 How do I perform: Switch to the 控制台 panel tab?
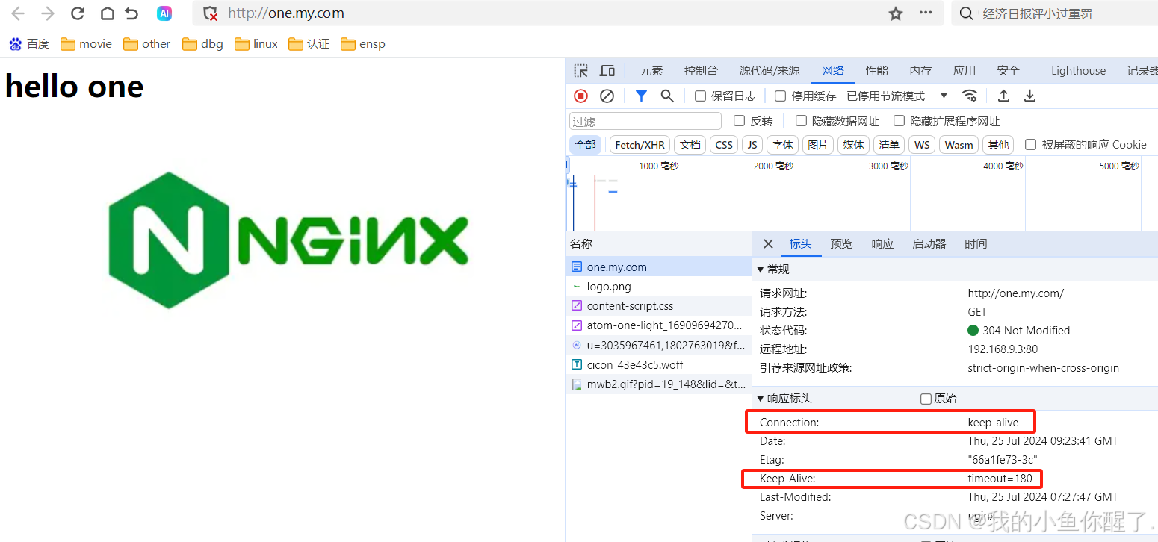coord(701,70)
